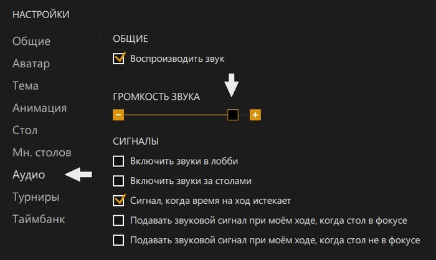Go to Таймбанк settings
Viewport: 436px width, 260px height.
39,219
